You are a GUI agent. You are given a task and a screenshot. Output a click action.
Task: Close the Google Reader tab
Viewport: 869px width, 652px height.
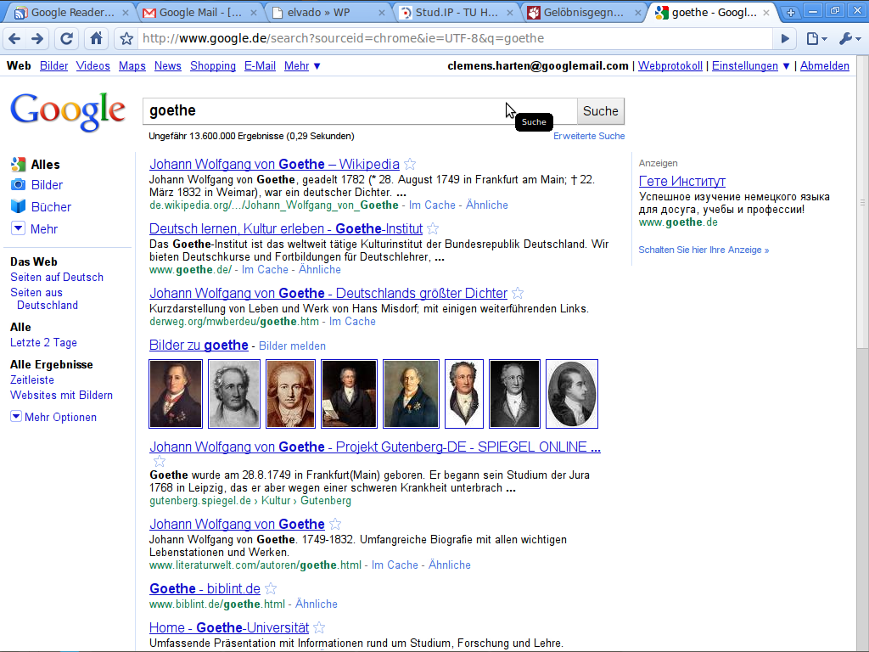click(x=126, y=12)
